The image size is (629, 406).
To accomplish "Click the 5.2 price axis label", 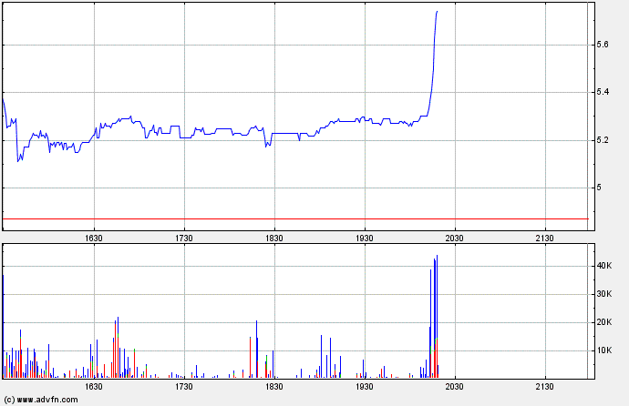I will pos(603,140).
